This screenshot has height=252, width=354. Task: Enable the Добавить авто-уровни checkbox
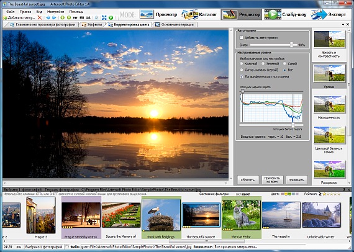[x=242, y=38]
